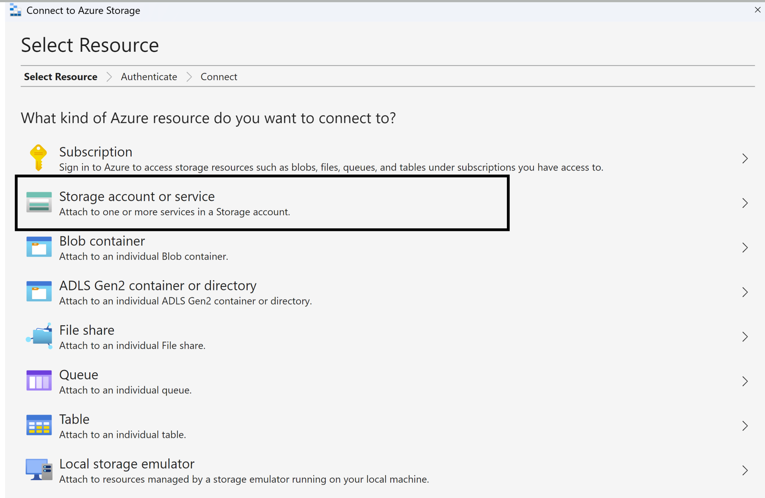Viewport: 765px width, 498px height.
Task: Select the Select Resource breadcrumb step
Action: 61,77
